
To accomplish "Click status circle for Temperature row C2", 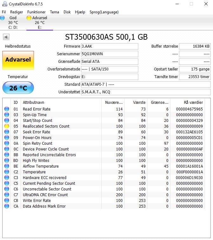I will [7, 172].
